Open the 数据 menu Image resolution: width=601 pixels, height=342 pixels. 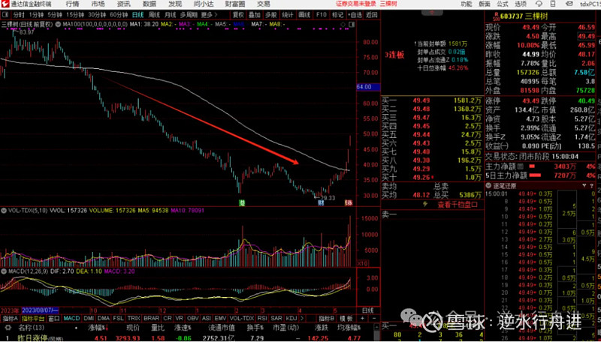pos(149,4)
